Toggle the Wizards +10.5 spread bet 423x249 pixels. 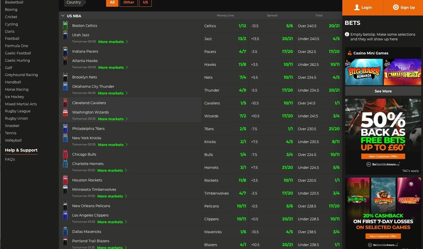tap(272, 116)
